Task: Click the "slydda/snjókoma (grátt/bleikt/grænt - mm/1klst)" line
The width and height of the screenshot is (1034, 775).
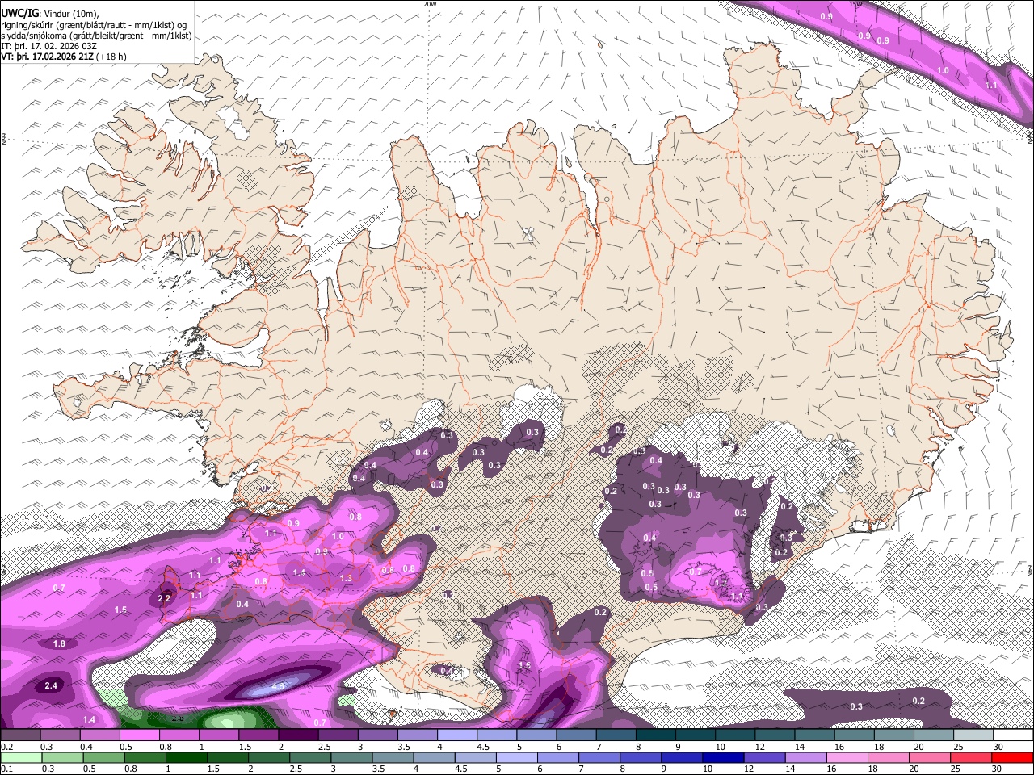Action: click(96, 36)
